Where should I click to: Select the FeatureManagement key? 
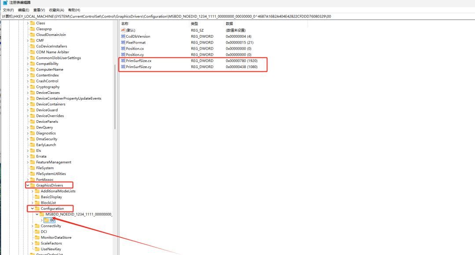tap(54, 162)
